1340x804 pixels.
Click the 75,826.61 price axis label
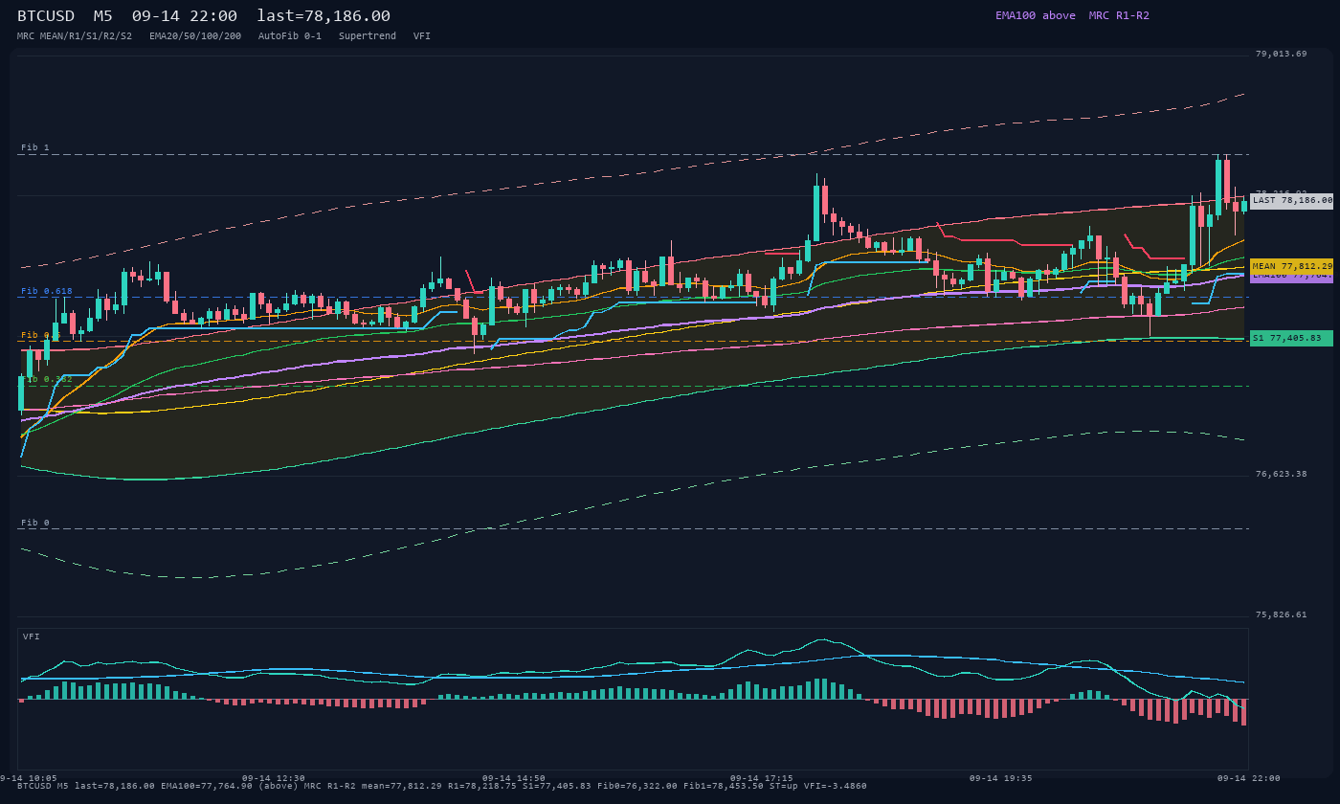1281,614
